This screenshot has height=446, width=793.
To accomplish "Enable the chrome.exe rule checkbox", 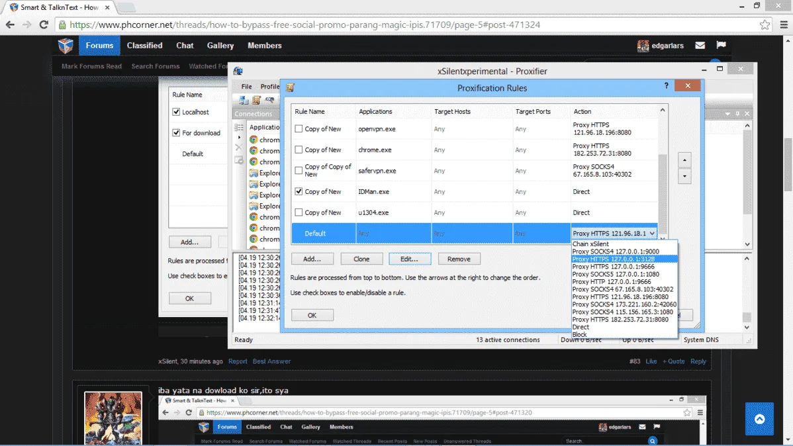I will click(299, 150).
